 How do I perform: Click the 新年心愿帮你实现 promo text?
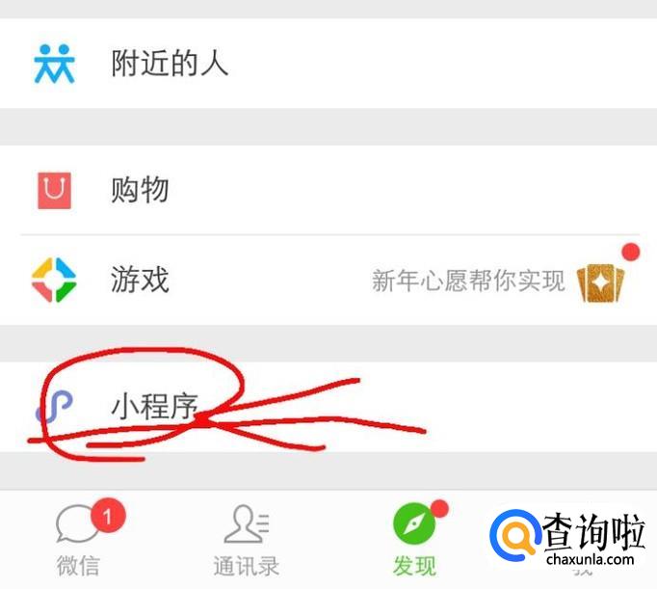pyautogui.click(x=468, y=281)
